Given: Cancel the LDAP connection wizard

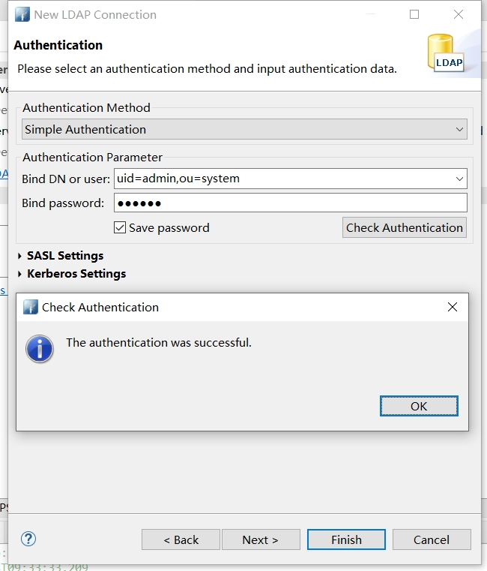Looking at the screenshot, I should click(432, 539).
